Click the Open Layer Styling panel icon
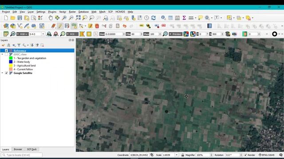 (x=3, y=45)
